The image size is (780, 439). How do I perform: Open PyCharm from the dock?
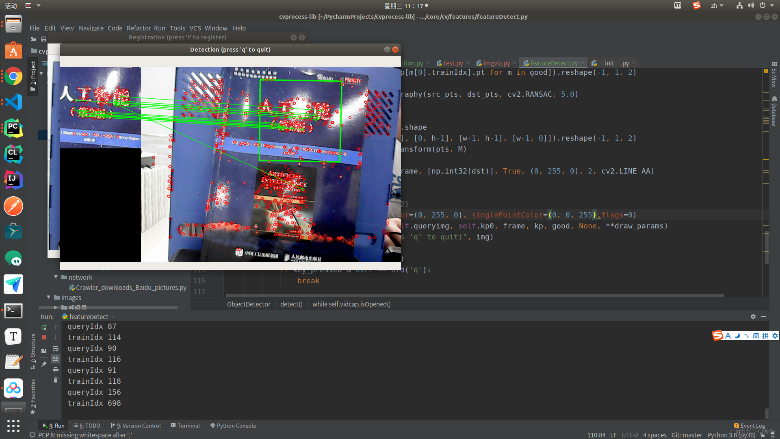(x=13, y=128)
